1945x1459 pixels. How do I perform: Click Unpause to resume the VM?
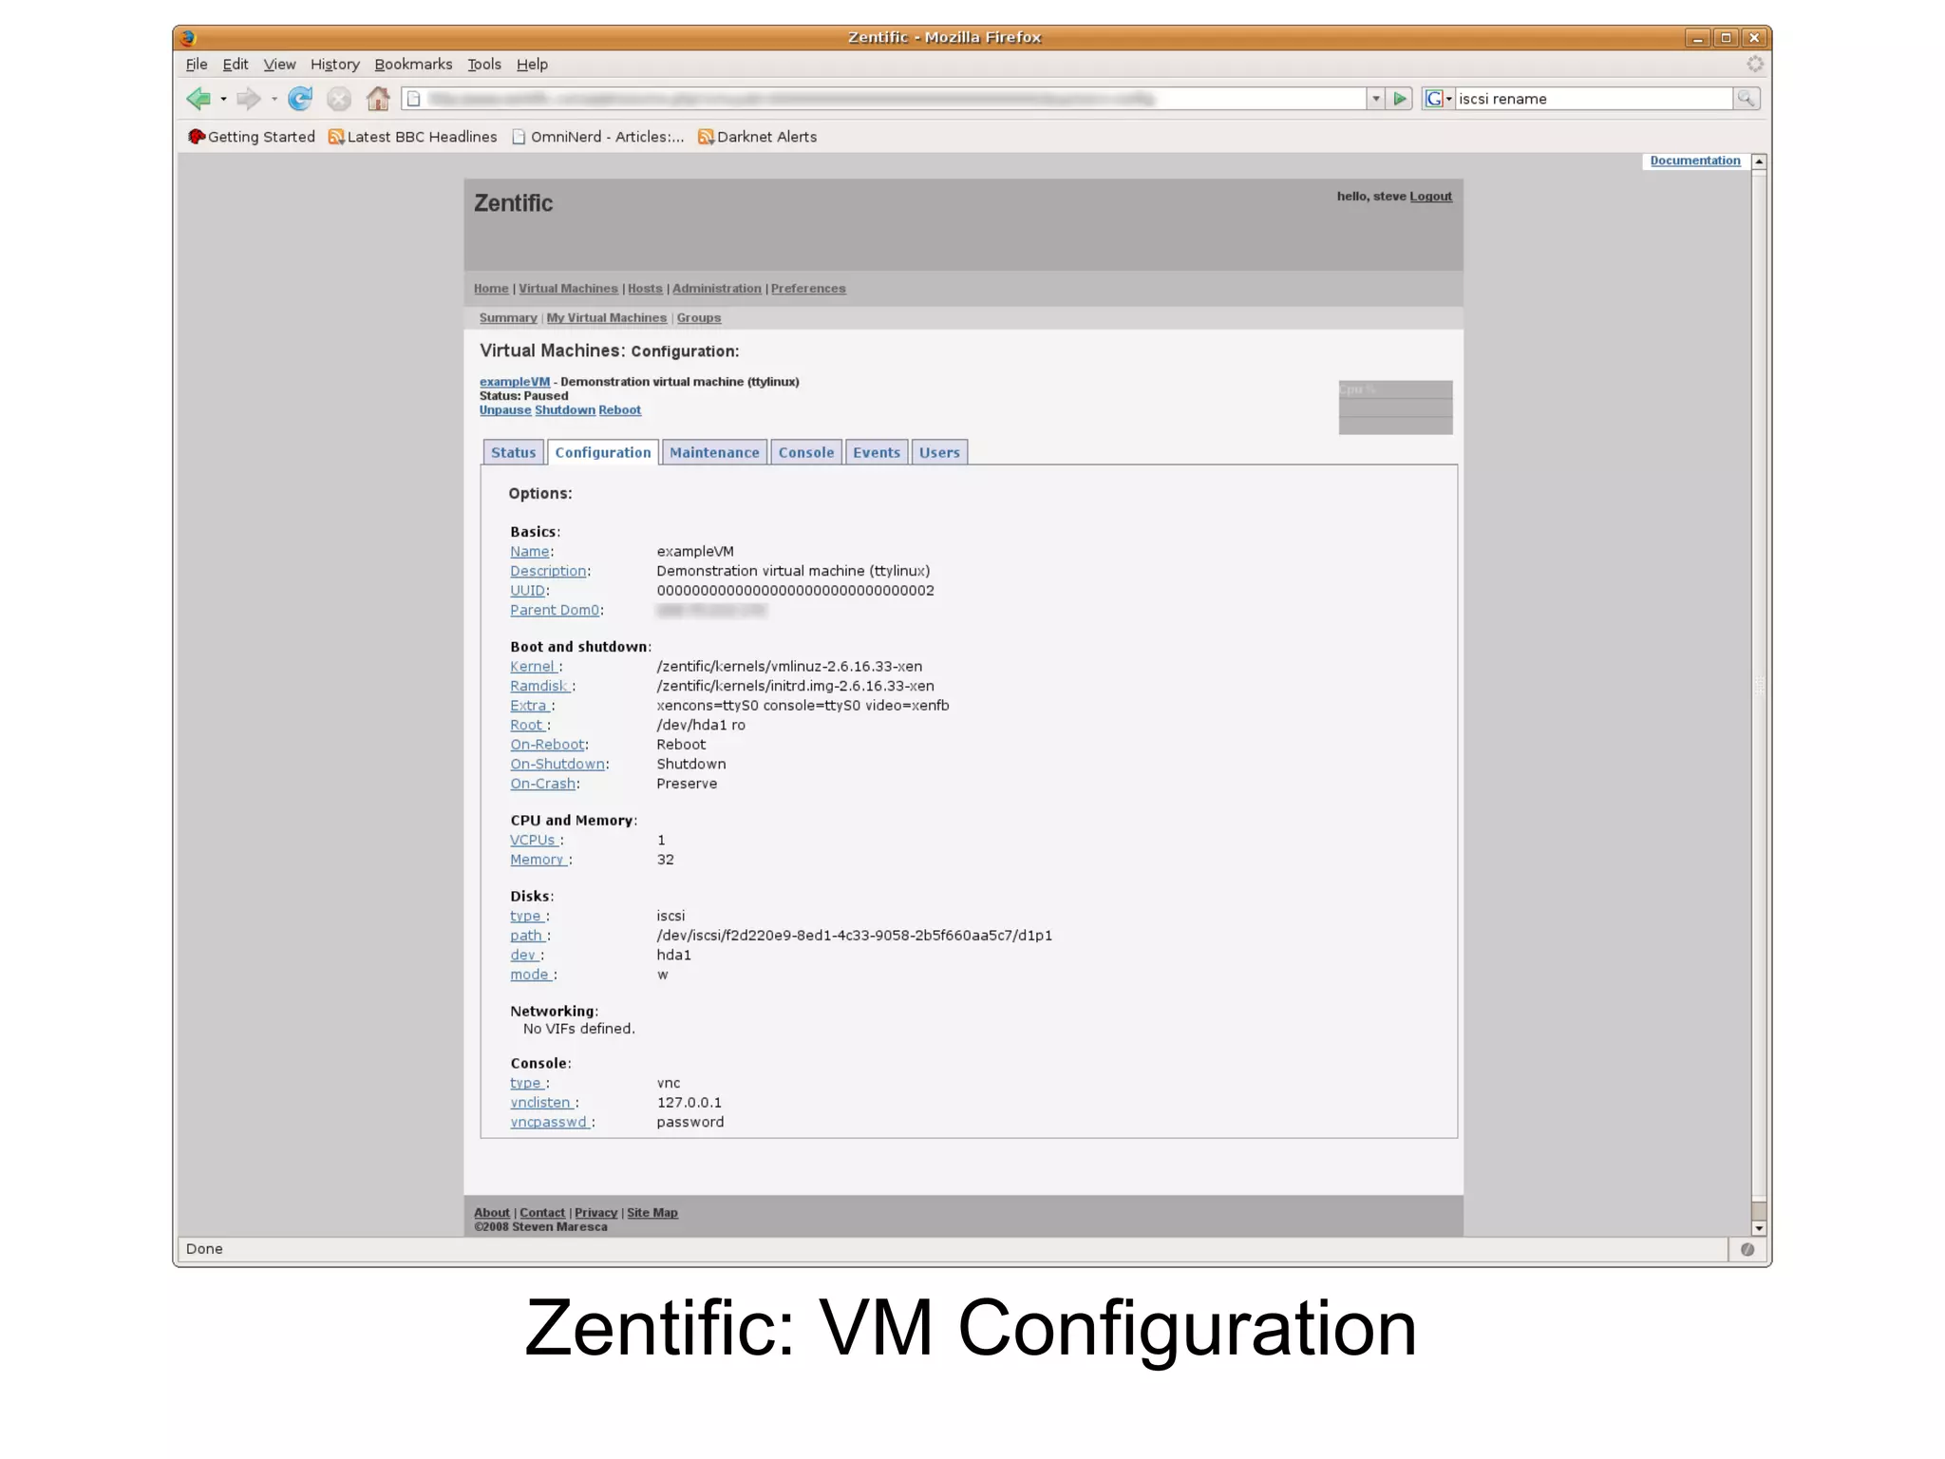(x=504, y=410)
